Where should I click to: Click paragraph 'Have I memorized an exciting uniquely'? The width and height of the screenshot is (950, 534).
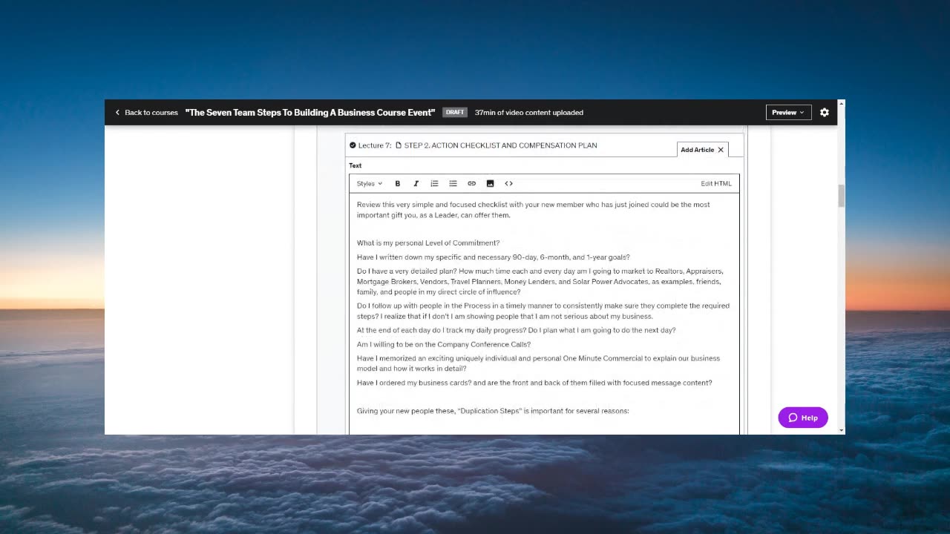click(539, 363)
